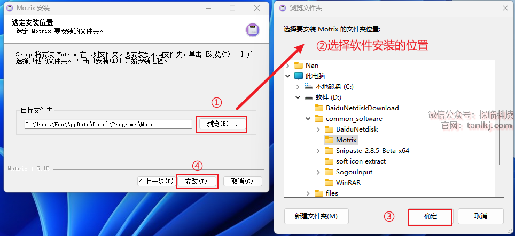Select the soft icon extract folder icon

point(329,161)
